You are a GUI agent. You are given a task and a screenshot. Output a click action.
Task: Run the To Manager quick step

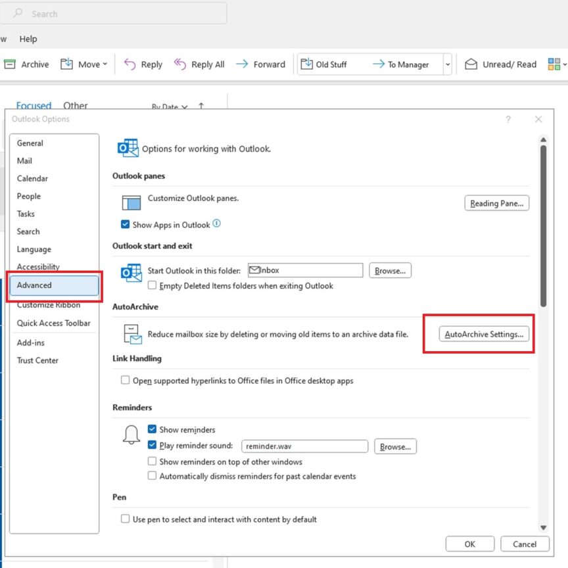[400, 64]
